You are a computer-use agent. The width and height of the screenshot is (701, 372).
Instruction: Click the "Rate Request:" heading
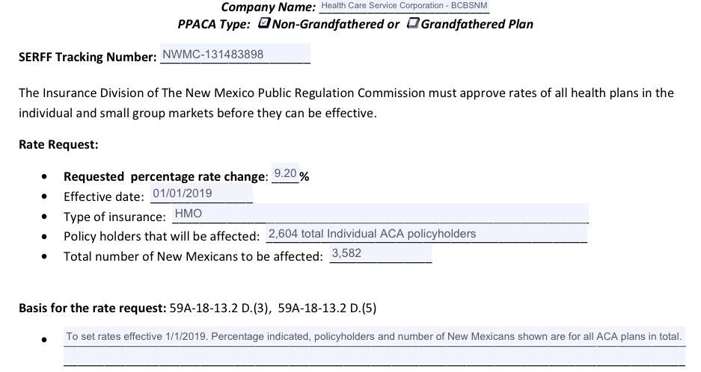tap(58, 144)
